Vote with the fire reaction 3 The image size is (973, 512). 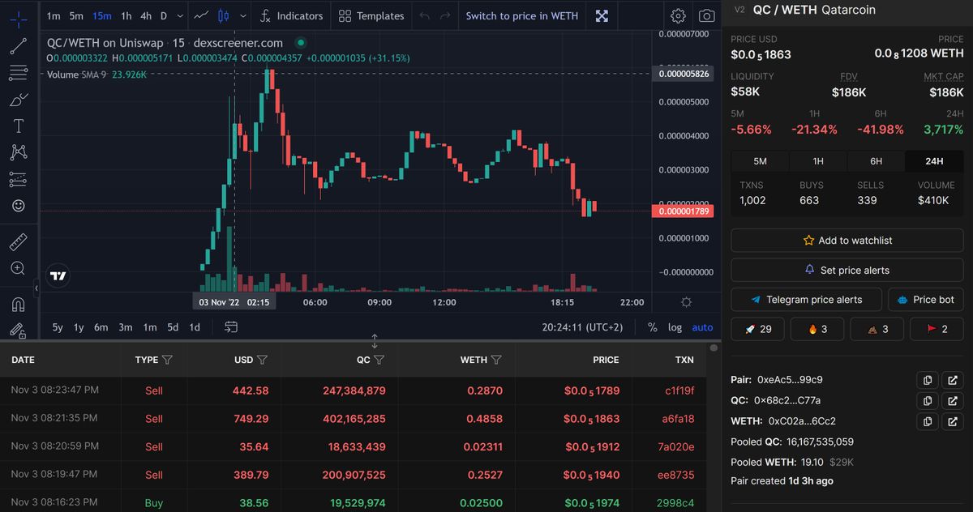pos(817,329)
